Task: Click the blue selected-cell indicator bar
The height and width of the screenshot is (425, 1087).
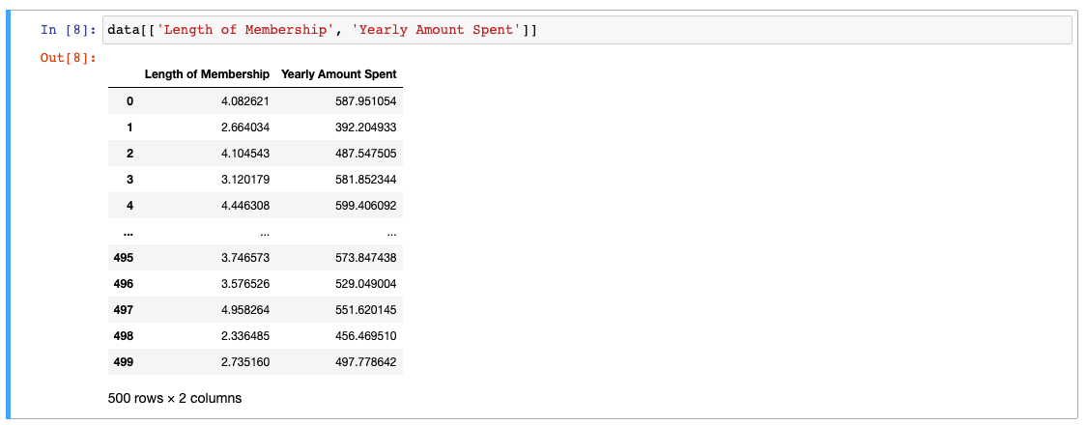Action: click(x=9, y=214)
